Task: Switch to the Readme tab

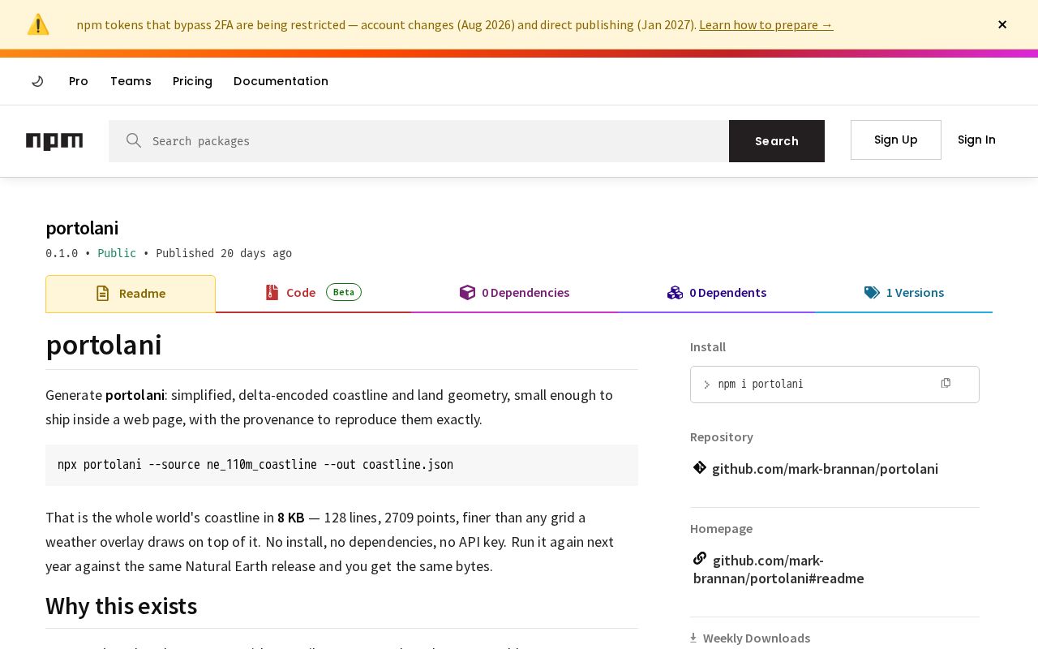Action: [x=131, y=294]
